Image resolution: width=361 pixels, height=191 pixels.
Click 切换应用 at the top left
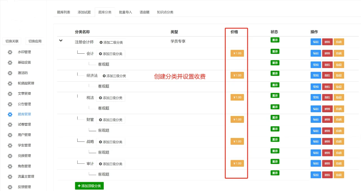(35, 41)
